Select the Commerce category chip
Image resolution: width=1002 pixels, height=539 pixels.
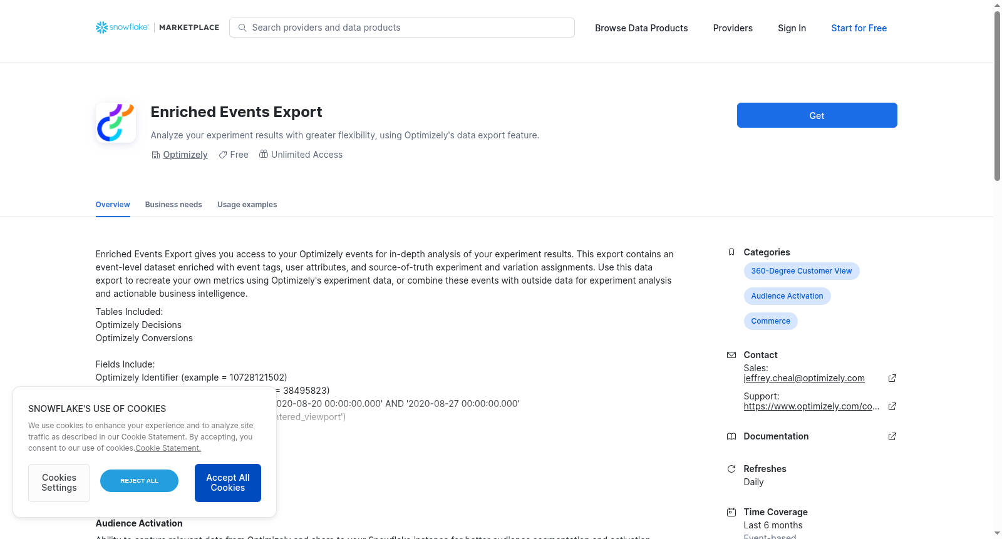pyautogui.click(x=770, y=321)
